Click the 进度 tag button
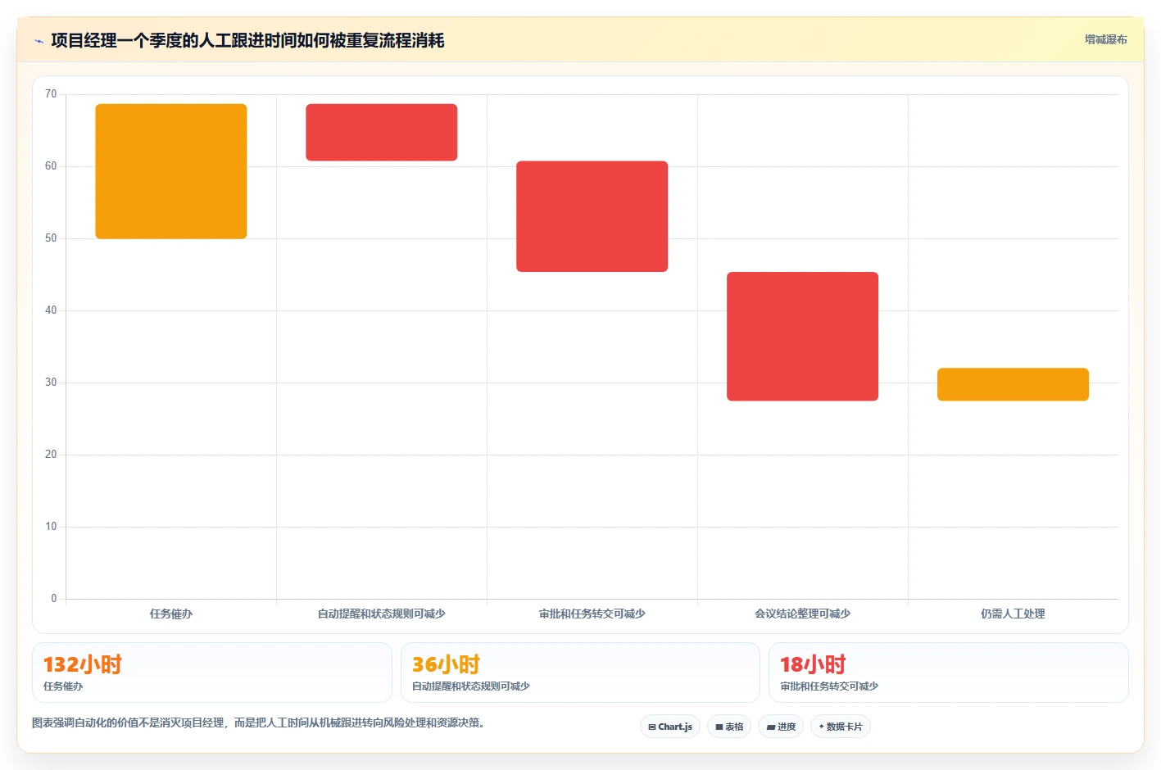This screenshot has height=770, width=1161. point(781,727)
